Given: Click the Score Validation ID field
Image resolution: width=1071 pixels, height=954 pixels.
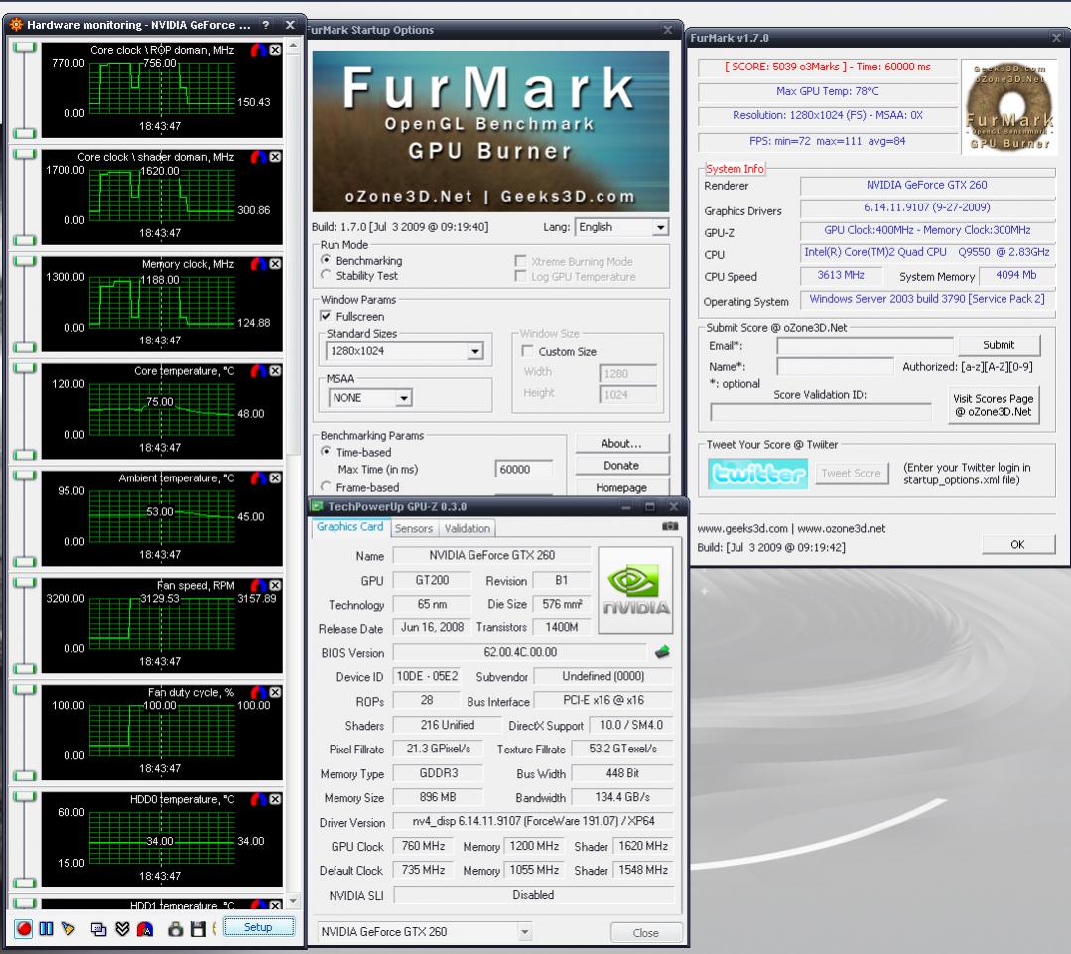Looking at the screenshot, I should (x=821, y=412).
